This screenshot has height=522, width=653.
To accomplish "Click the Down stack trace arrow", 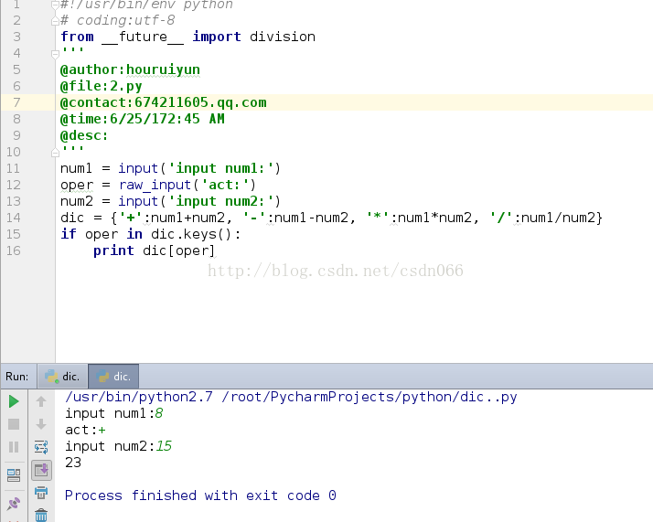I will tap(41, 424).
